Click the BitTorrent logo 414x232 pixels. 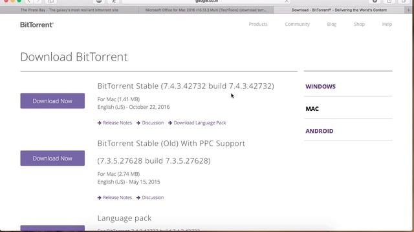click(x=37, y=24)
